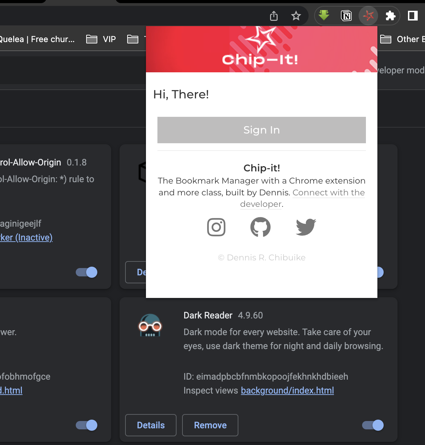Open the Chip-It extension toolbar icon
Screen dimensions: 425x445
[368, 15]
